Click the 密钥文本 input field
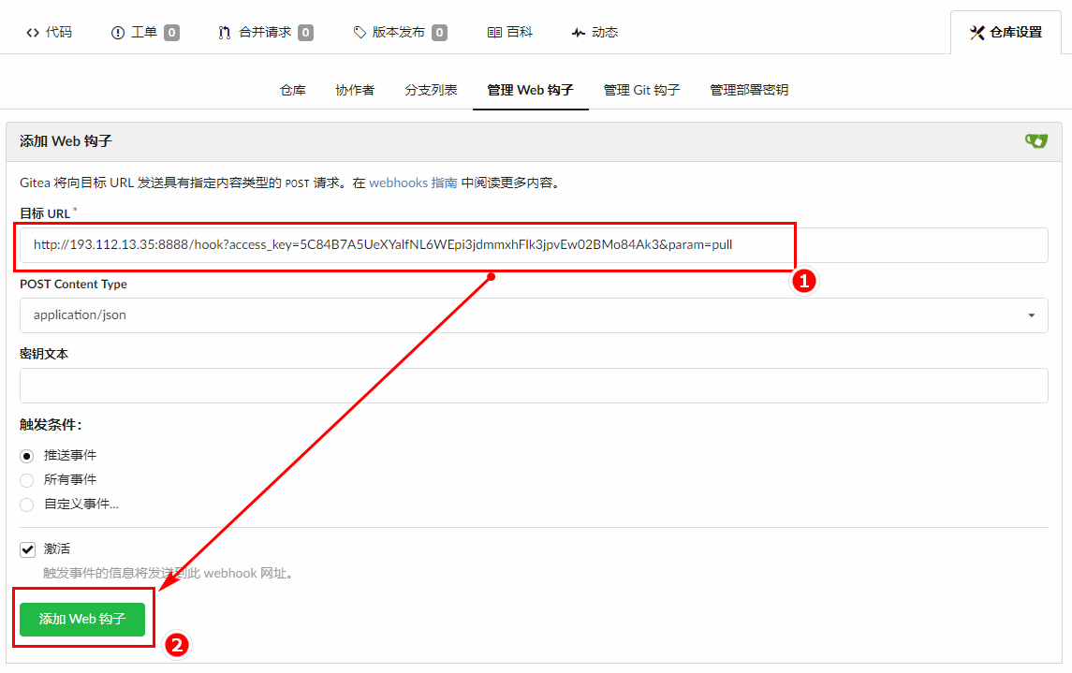Viewport: 1072px width, 673px height. [x=534, y=386]
